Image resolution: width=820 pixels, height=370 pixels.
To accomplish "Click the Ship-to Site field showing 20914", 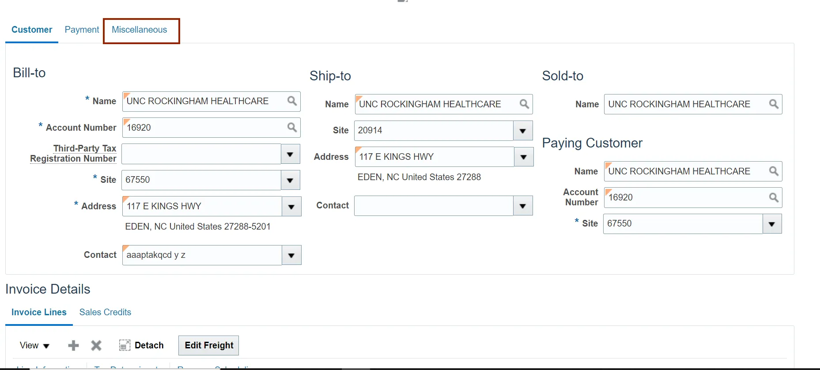I will (x=434, y=131).
